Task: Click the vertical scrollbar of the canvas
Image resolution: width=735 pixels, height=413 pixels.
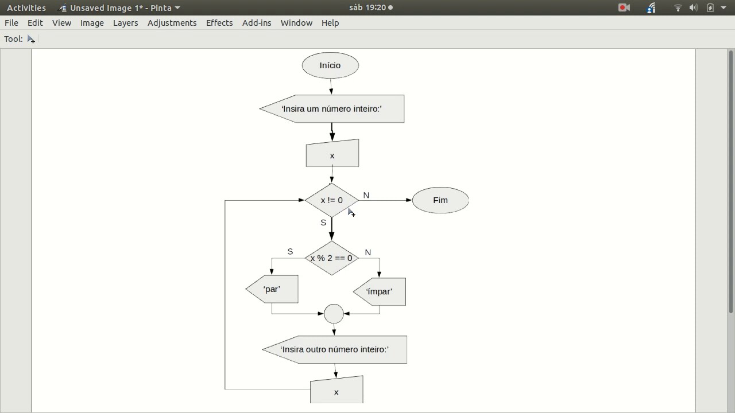Action: point(732,182)
